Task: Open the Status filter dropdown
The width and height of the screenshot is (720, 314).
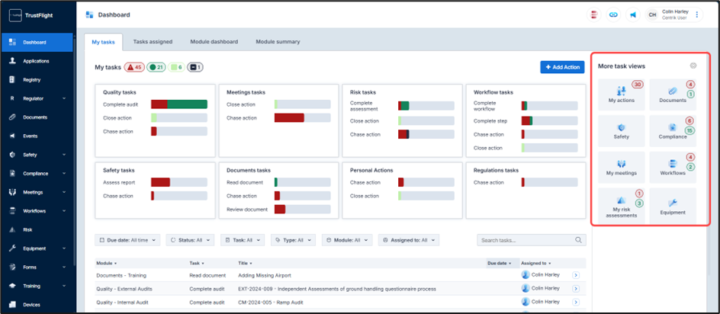Action: 189,240
